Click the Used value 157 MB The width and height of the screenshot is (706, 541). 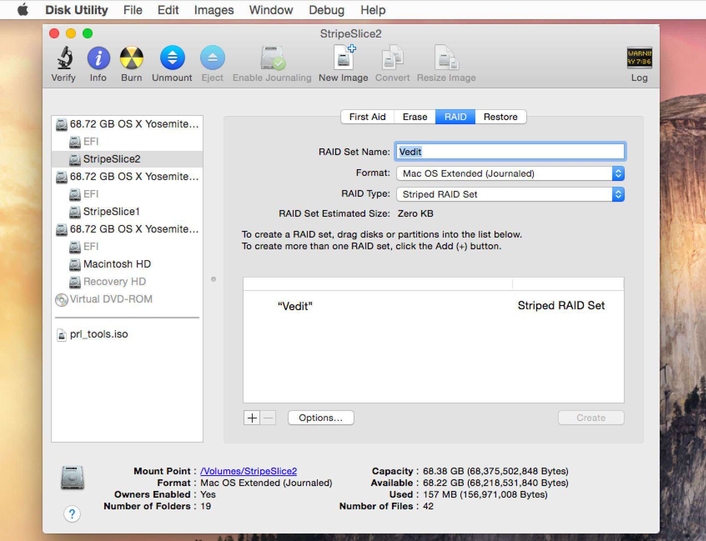point(485,494)
